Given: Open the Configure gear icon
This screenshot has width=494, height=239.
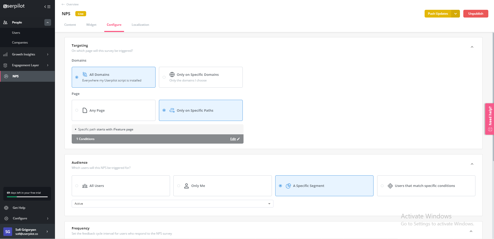Looking at the screenshot, I should click(x=6, y=218).
